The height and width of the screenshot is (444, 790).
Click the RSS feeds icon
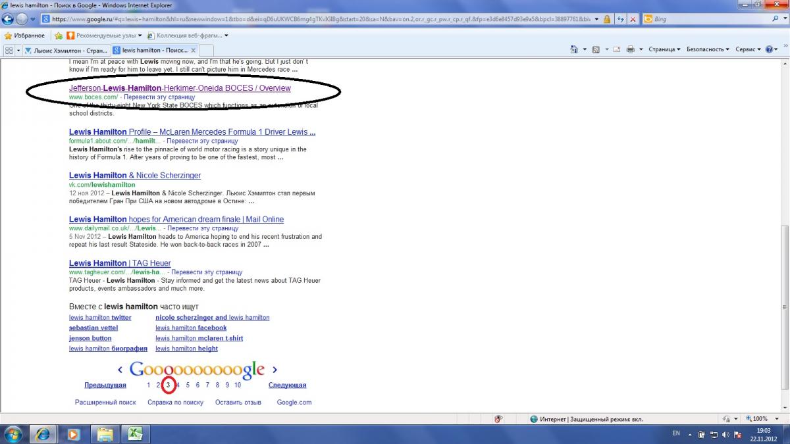coord(596,49)
